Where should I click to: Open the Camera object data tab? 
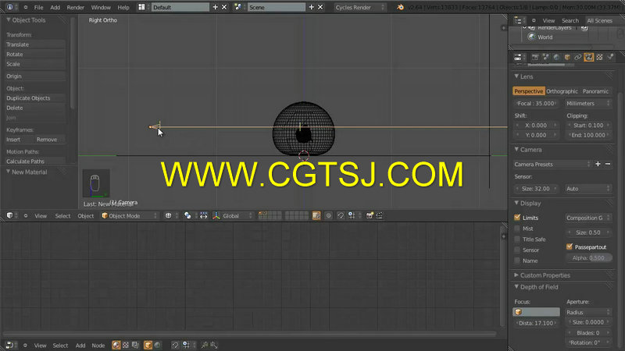click(x=589, y=57)
